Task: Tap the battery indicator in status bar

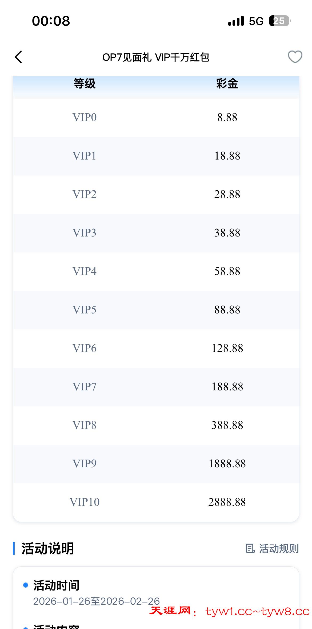Action: (x=279, y=21)
